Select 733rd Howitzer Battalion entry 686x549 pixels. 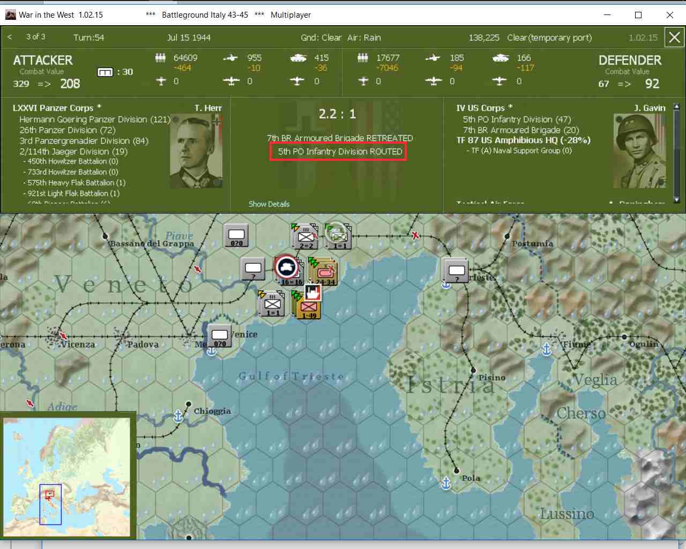[70, 172]
